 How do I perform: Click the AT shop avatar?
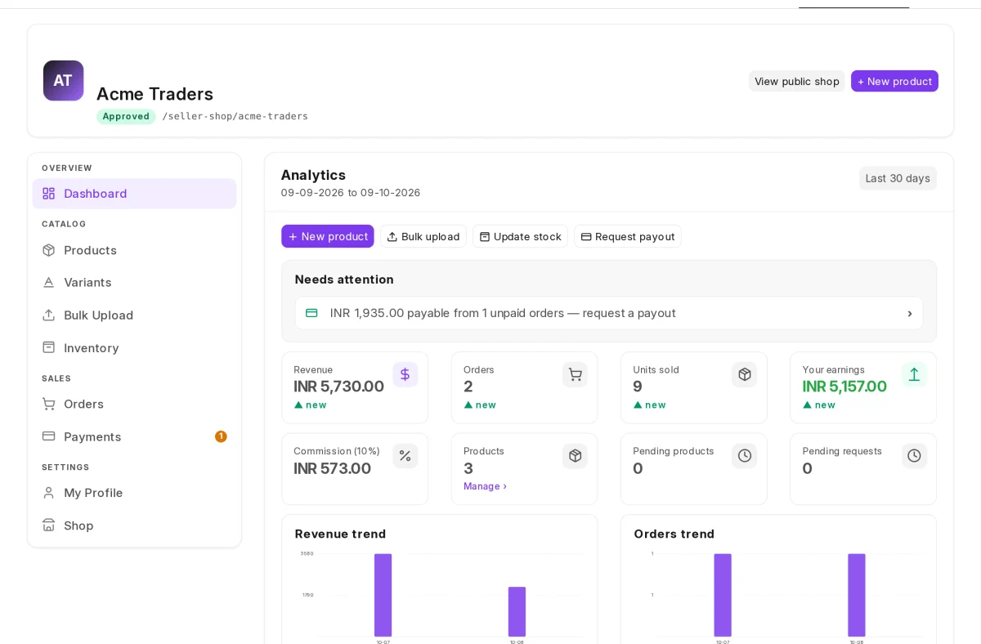point(63,80)
